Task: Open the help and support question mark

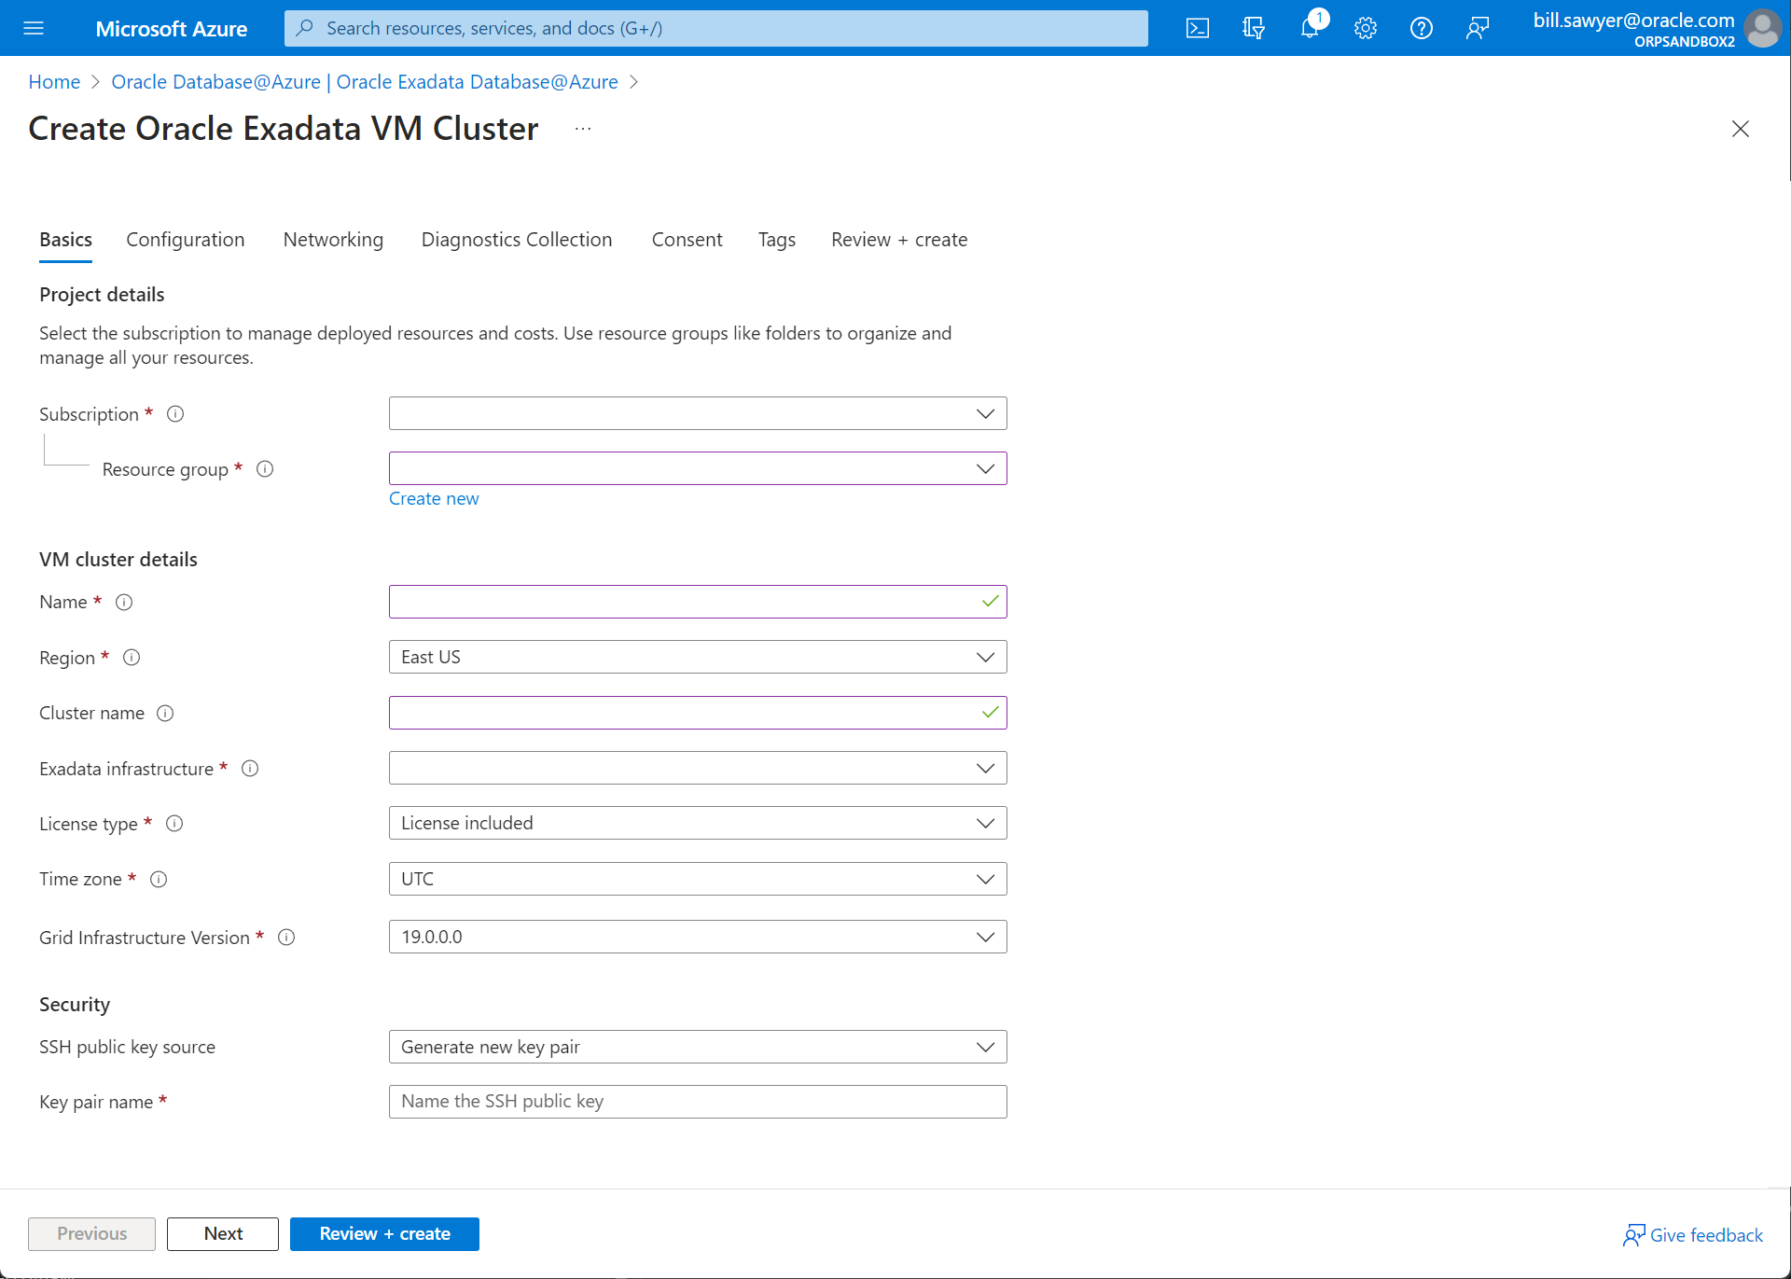Action: (1421, 28)
